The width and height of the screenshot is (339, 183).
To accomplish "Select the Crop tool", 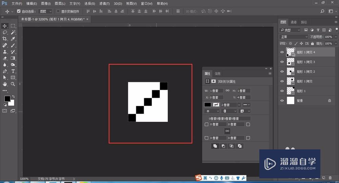I will pos(5,39).
